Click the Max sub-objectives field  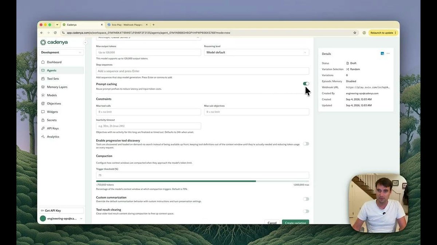pos(256,112)
